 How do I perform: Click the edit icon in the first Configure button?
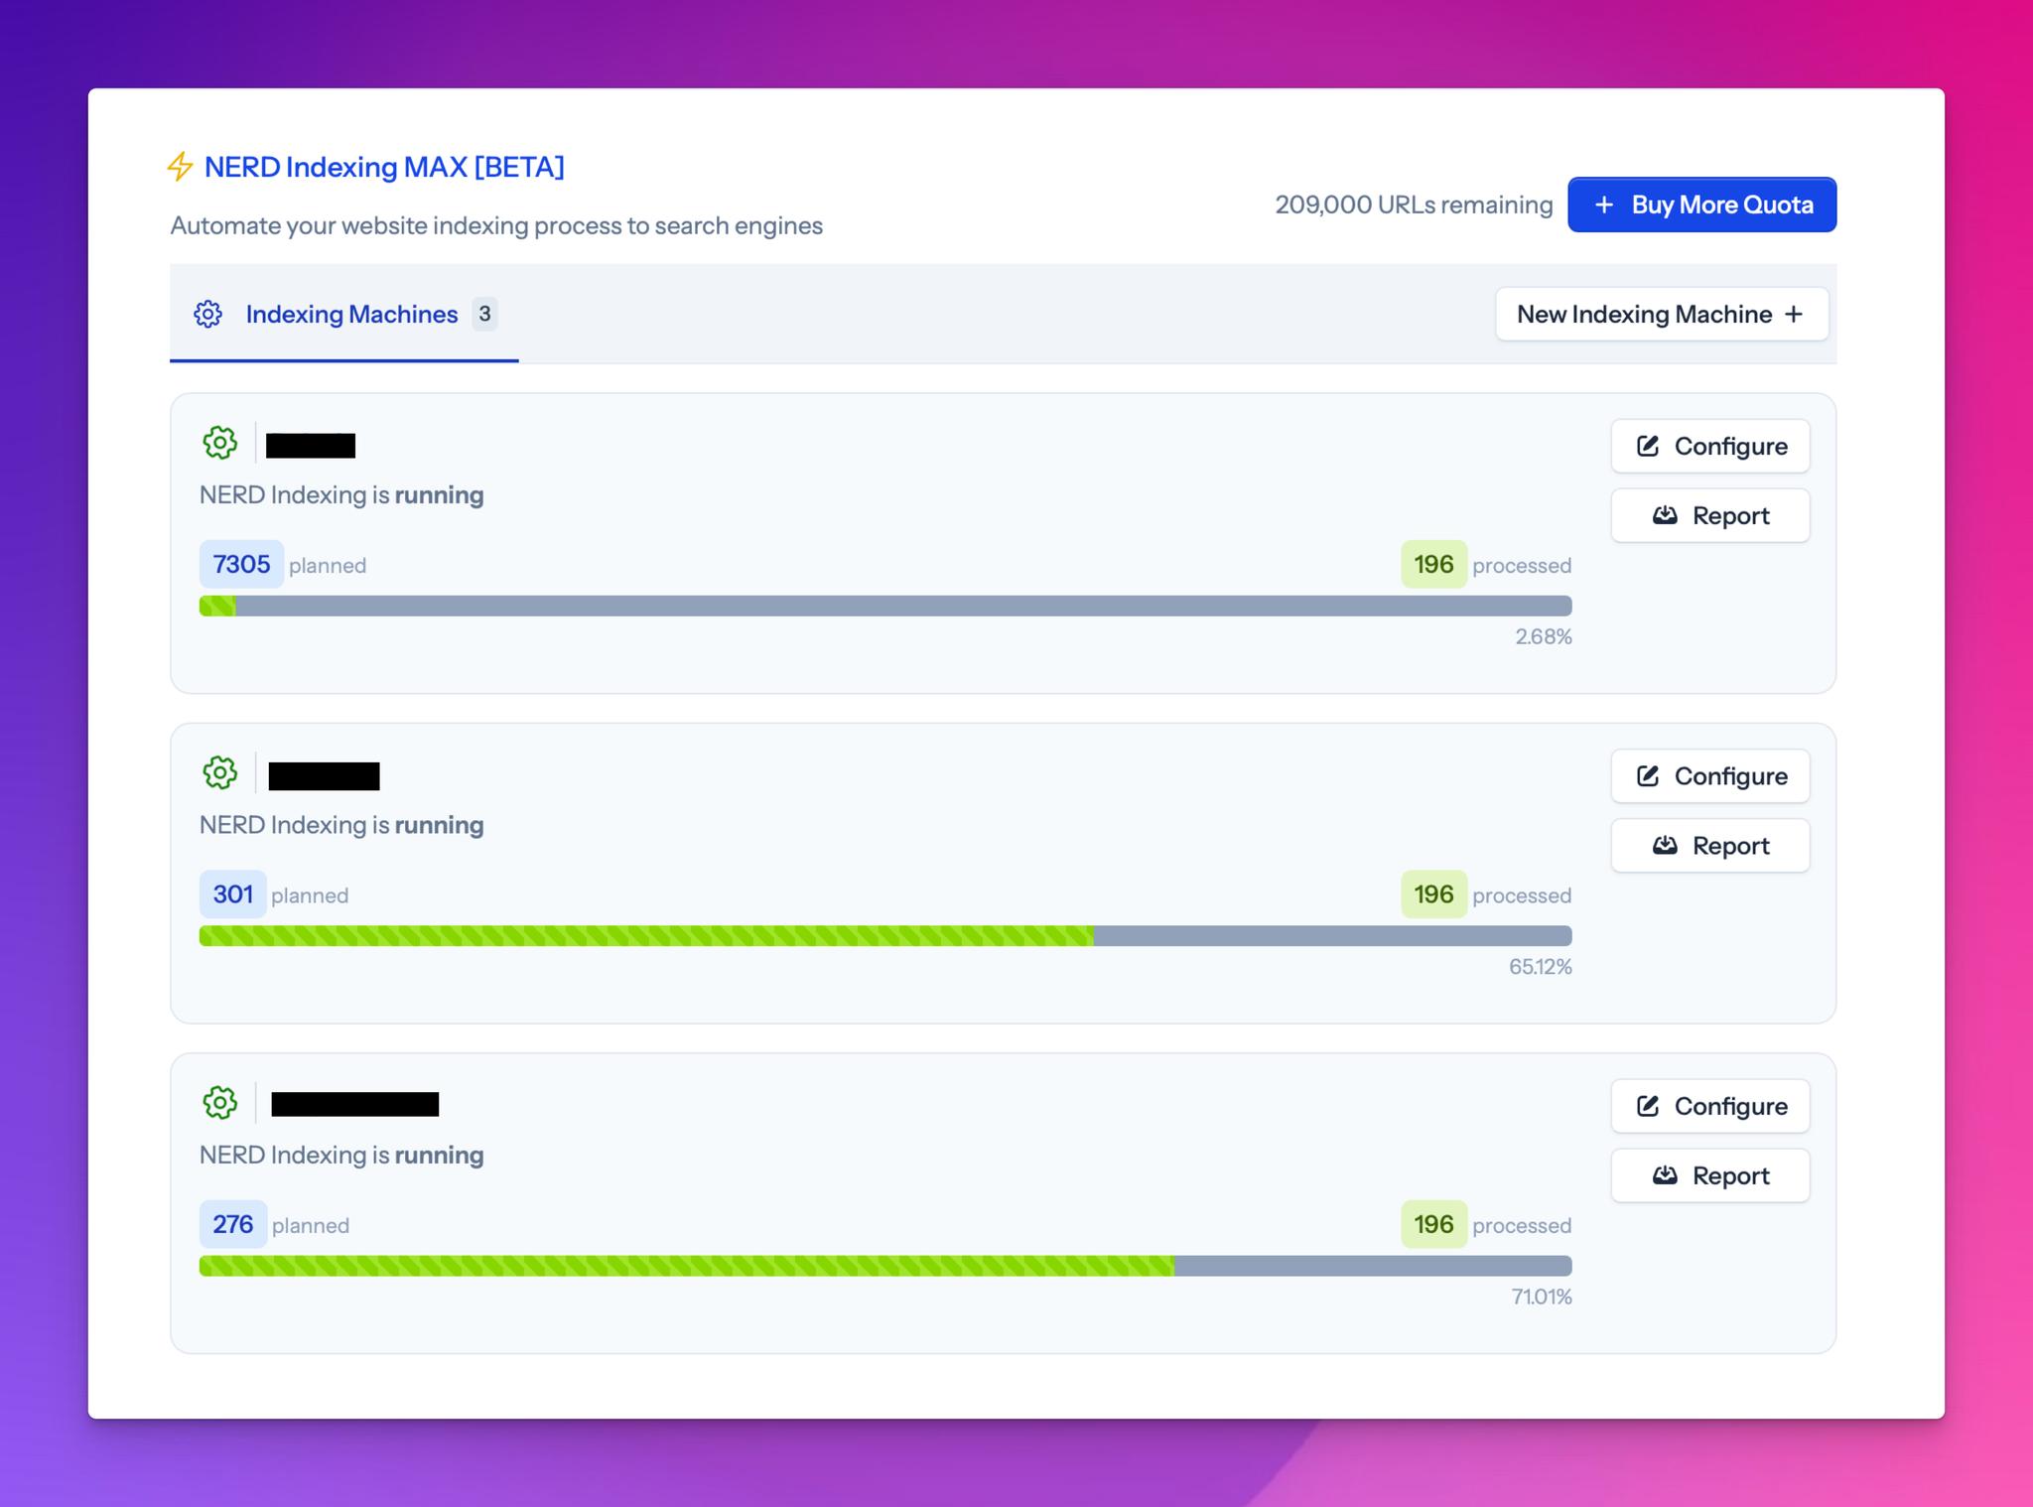pos(1648,446)
